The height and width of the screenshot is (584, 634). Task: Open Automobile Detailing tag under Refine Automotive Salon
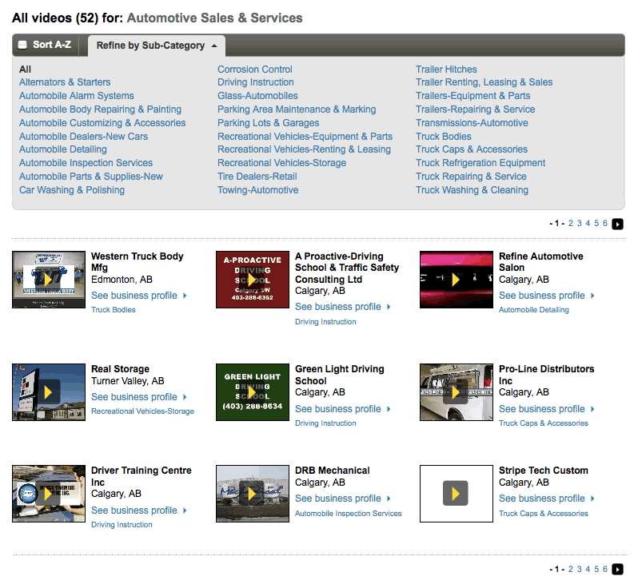pos(534,310)
